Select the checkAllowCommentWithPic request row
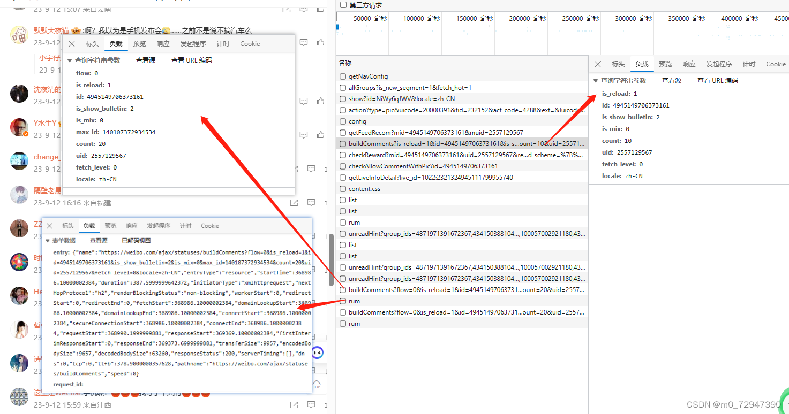This screenshot has height=414, width=789. (x=462, y=166)
